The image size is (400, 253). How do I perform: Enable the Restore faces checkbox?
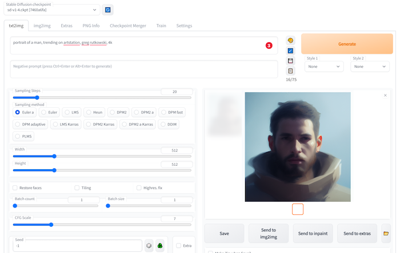click(15, 187)
